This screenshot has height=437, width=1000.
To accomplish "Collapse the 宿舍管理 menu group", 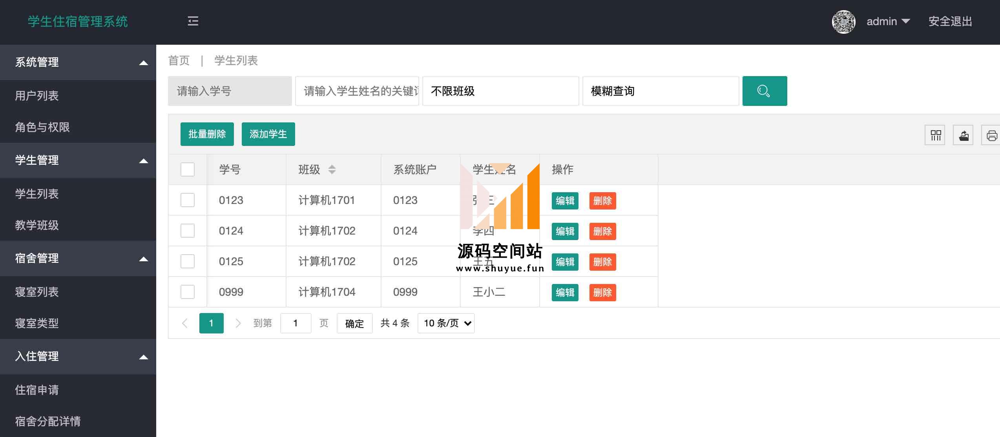I will pos(78,259).
